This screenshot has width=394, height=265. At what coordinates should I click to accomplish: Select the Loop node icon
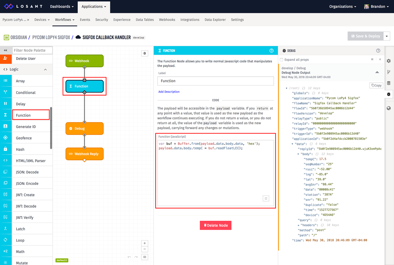[5, 240]
